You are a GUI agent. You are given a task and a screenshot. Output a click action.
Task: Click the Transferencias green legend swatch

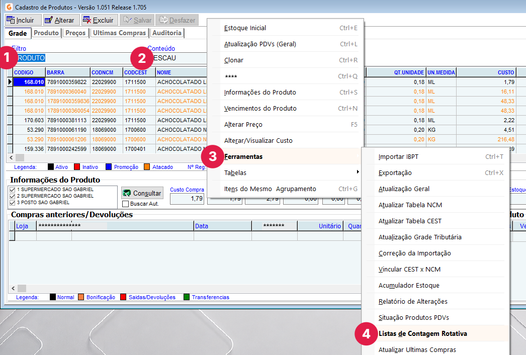coord(187,297)
